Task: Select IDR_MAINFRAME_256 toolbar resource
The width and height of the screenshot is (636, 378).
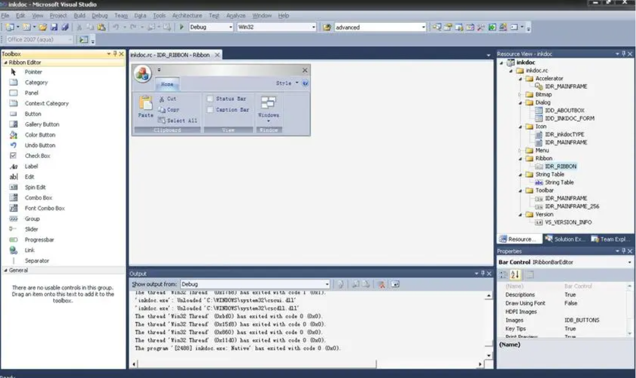Action: point(572,206)
